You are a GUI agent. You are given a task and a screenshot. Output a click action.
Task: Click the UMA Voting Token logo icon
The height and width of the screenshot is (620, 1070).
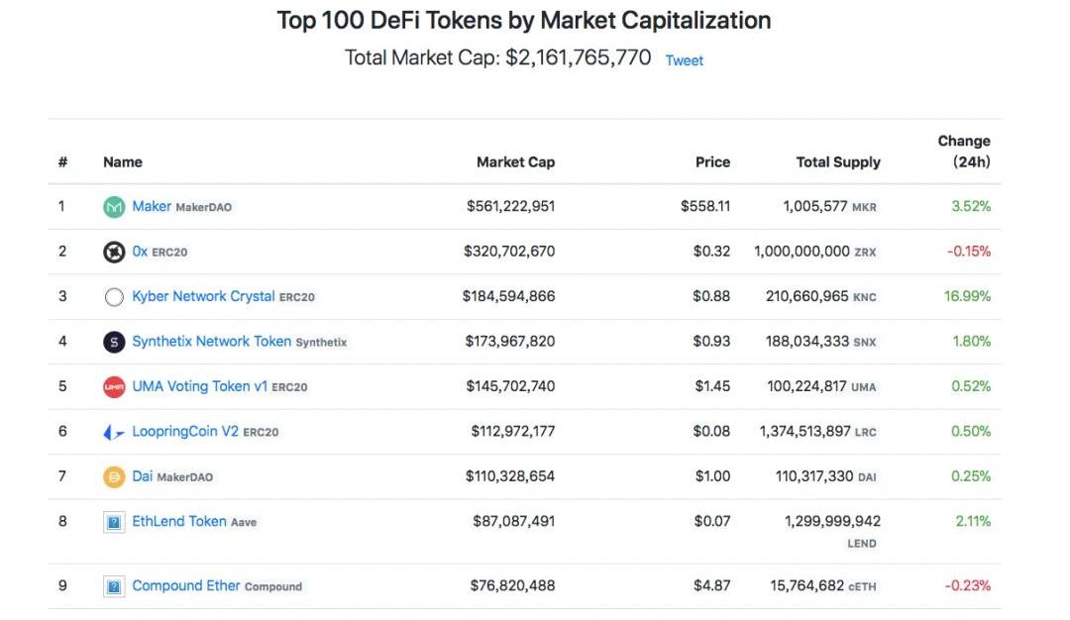point(114,387)
